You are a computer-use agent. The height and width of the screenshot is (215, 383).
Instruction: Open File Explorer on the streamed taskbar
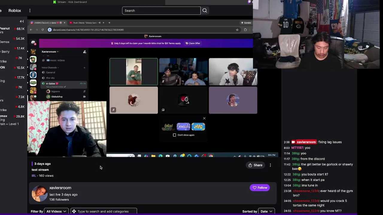coord(153,156)
